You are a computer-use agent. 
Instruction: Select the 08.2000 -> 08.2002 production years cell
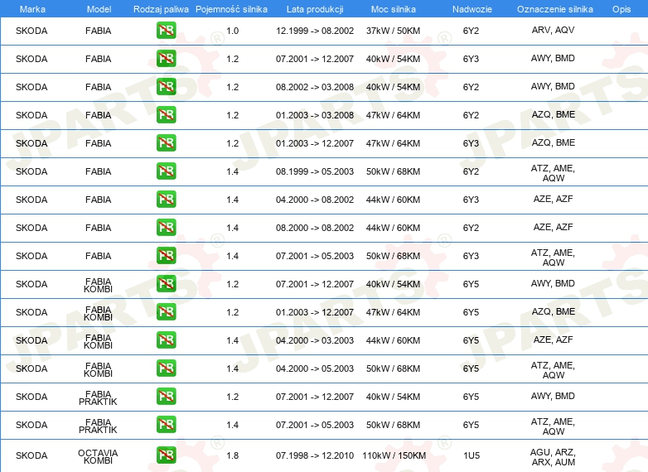tap(315, 228)
